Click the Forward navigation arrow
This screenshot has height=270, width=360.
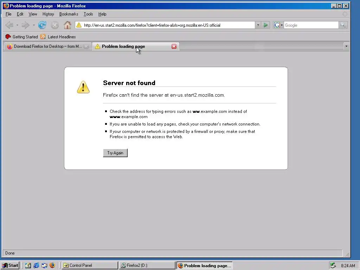click(25, 25)
